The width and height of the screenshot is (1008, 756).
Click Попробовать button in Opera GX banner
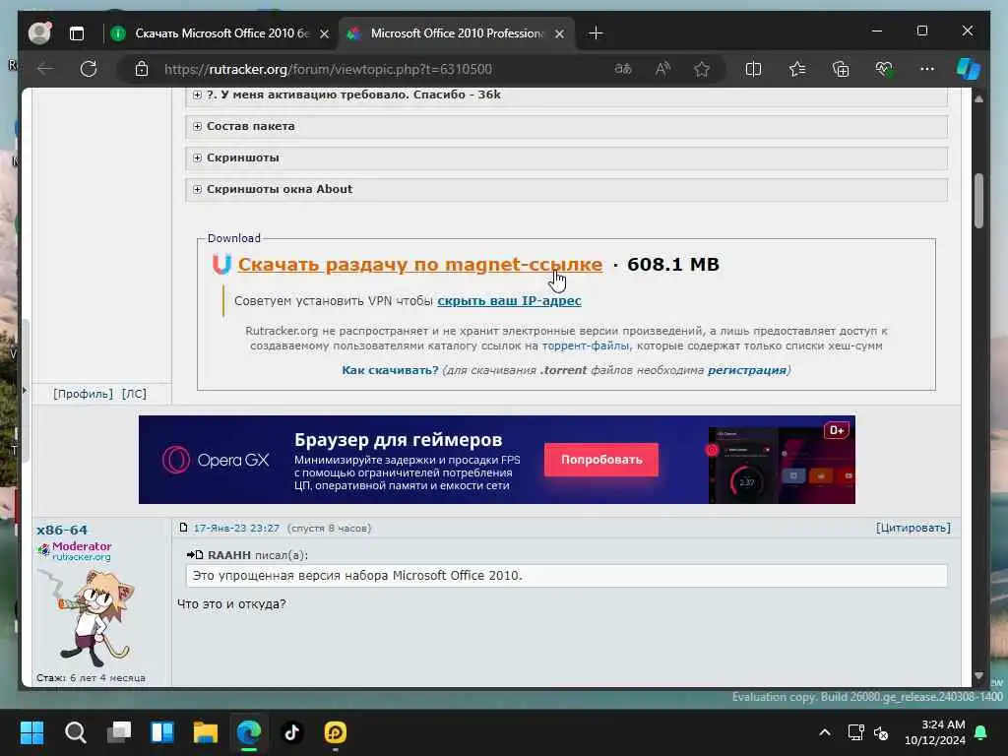601,460
